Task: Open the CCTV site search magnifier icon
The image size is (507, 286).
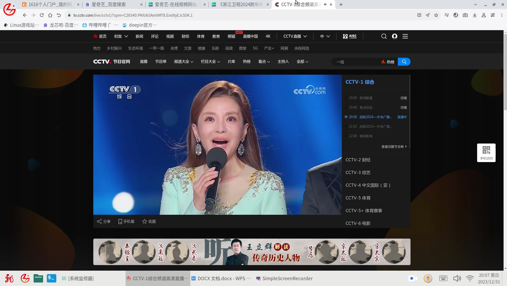Action: pyautogui.click(x=384, y=36)
